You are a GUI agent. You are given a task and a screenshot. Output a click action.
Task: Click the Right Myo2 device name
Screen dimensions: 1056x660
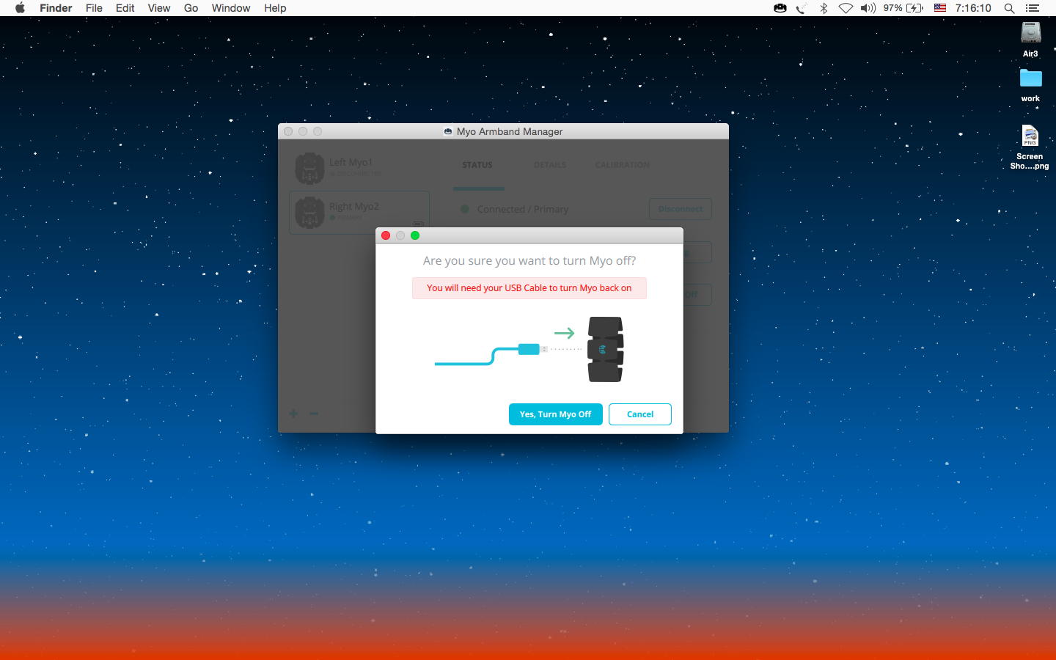[x=354, y=207]
